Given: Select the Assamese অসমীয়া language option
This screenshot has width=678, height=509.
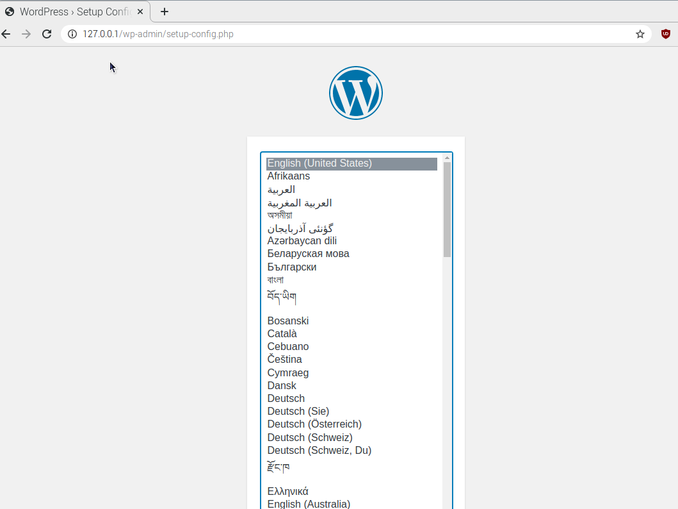Looking at the screenshot, I should (352, 215).
